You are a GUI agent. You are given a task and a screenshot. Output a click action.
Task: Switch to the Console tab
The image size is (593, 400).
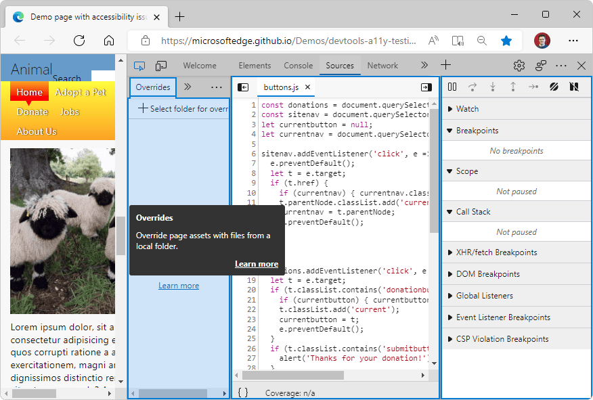[x=298, y=65]
